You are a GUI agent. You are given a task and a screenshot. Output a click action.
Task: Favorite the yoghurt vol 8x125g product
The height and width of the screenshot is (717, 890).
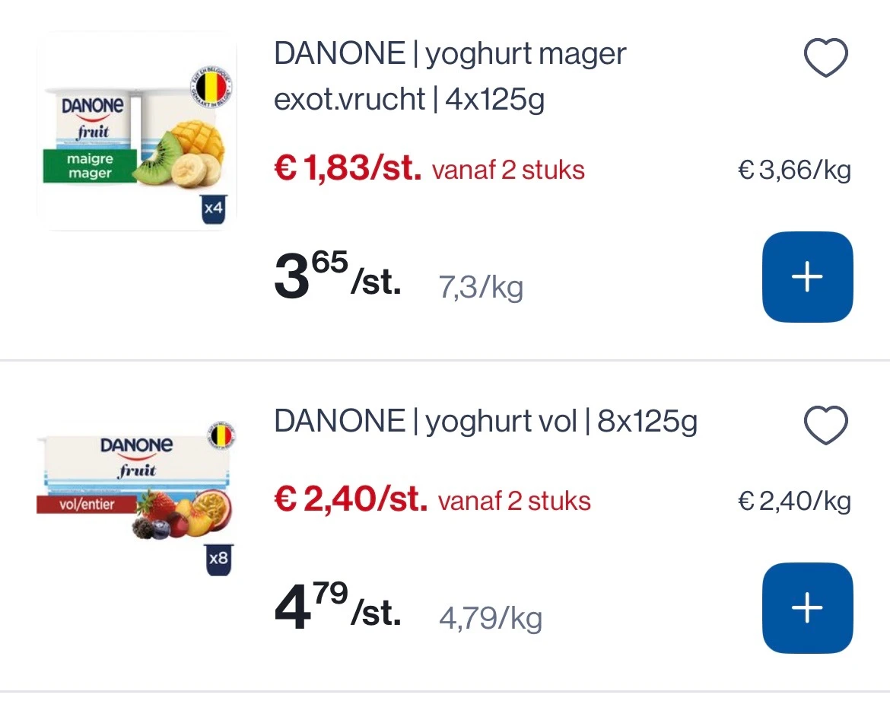(x=825, y=425)
